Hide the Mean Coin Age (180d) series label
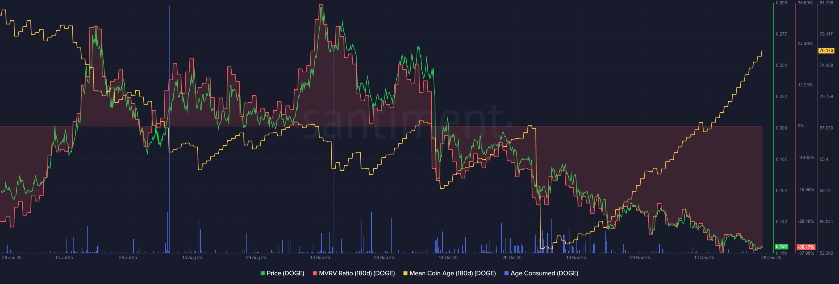The height and width of the screenshot is (284, 839). coord(452,273)
